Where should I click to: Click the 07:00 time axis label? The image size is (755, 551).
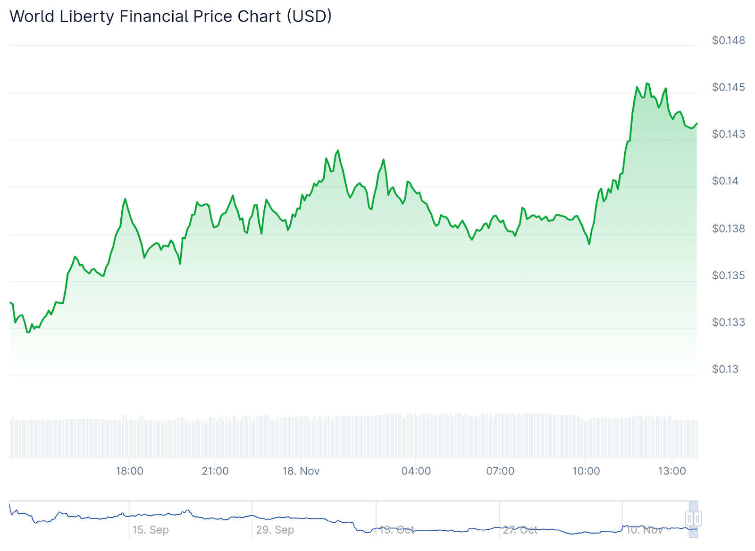click(x=501, y=471)
